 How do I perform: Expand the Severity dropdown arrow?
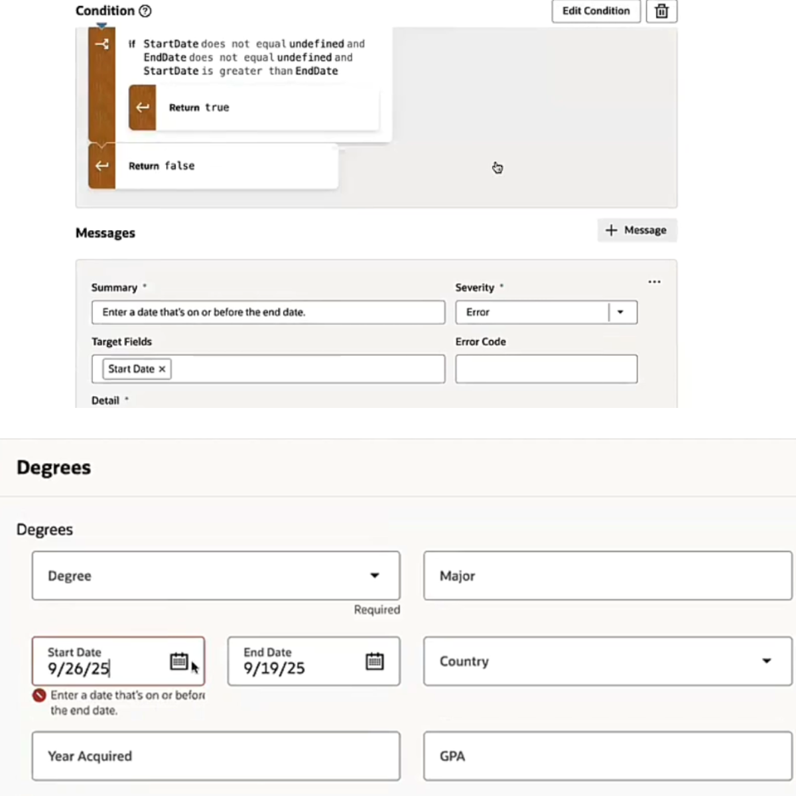coord(621,312)
